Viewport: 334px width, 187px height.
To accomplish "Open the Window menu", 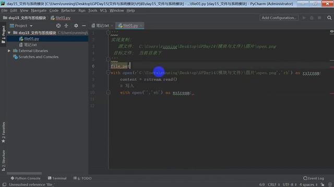I will 116,10.
